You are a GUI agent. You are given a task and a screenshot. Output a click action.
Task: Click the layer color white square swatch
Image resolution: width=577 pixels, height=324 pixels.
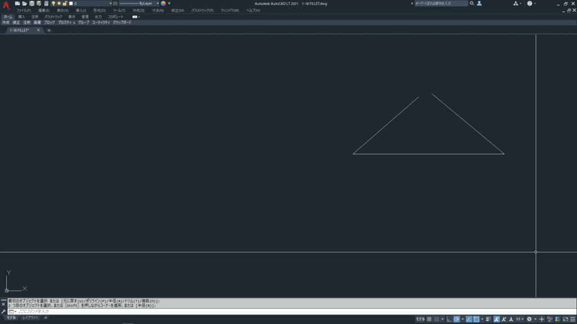click(71, 3)
